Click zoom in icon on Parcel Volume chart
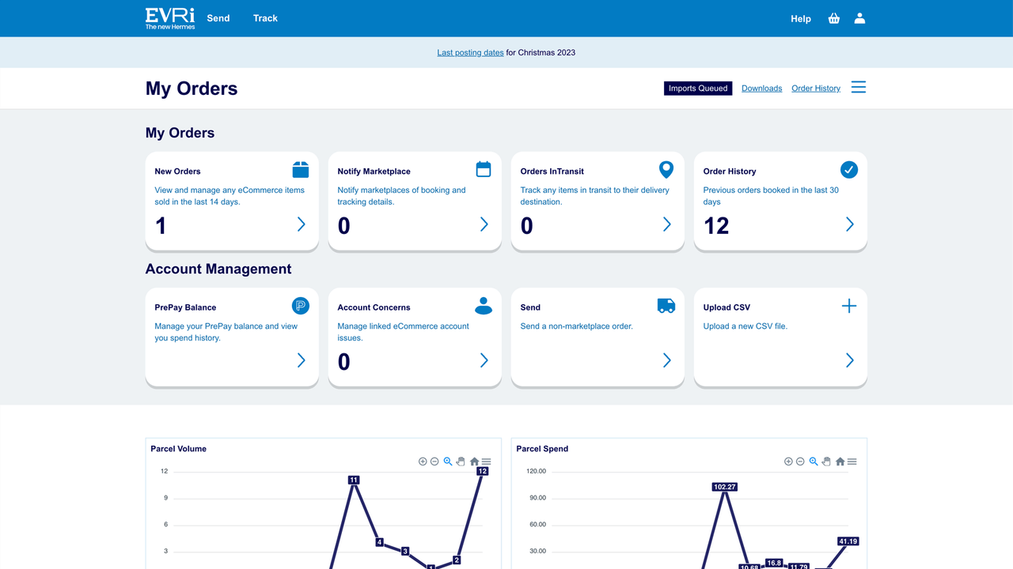Screen dimensions: 1013x569 click(422, 462)
